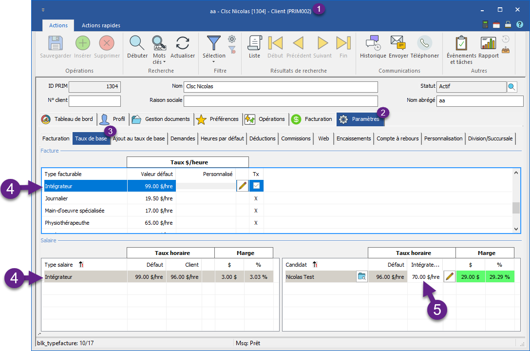
Task: Click into the Raison sociale input field
Action: point(281,101)
